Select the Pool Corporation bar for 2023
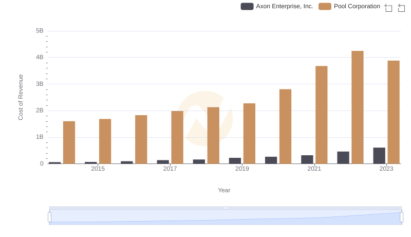Viewport: 411px width, 237px height. [394, 112]
